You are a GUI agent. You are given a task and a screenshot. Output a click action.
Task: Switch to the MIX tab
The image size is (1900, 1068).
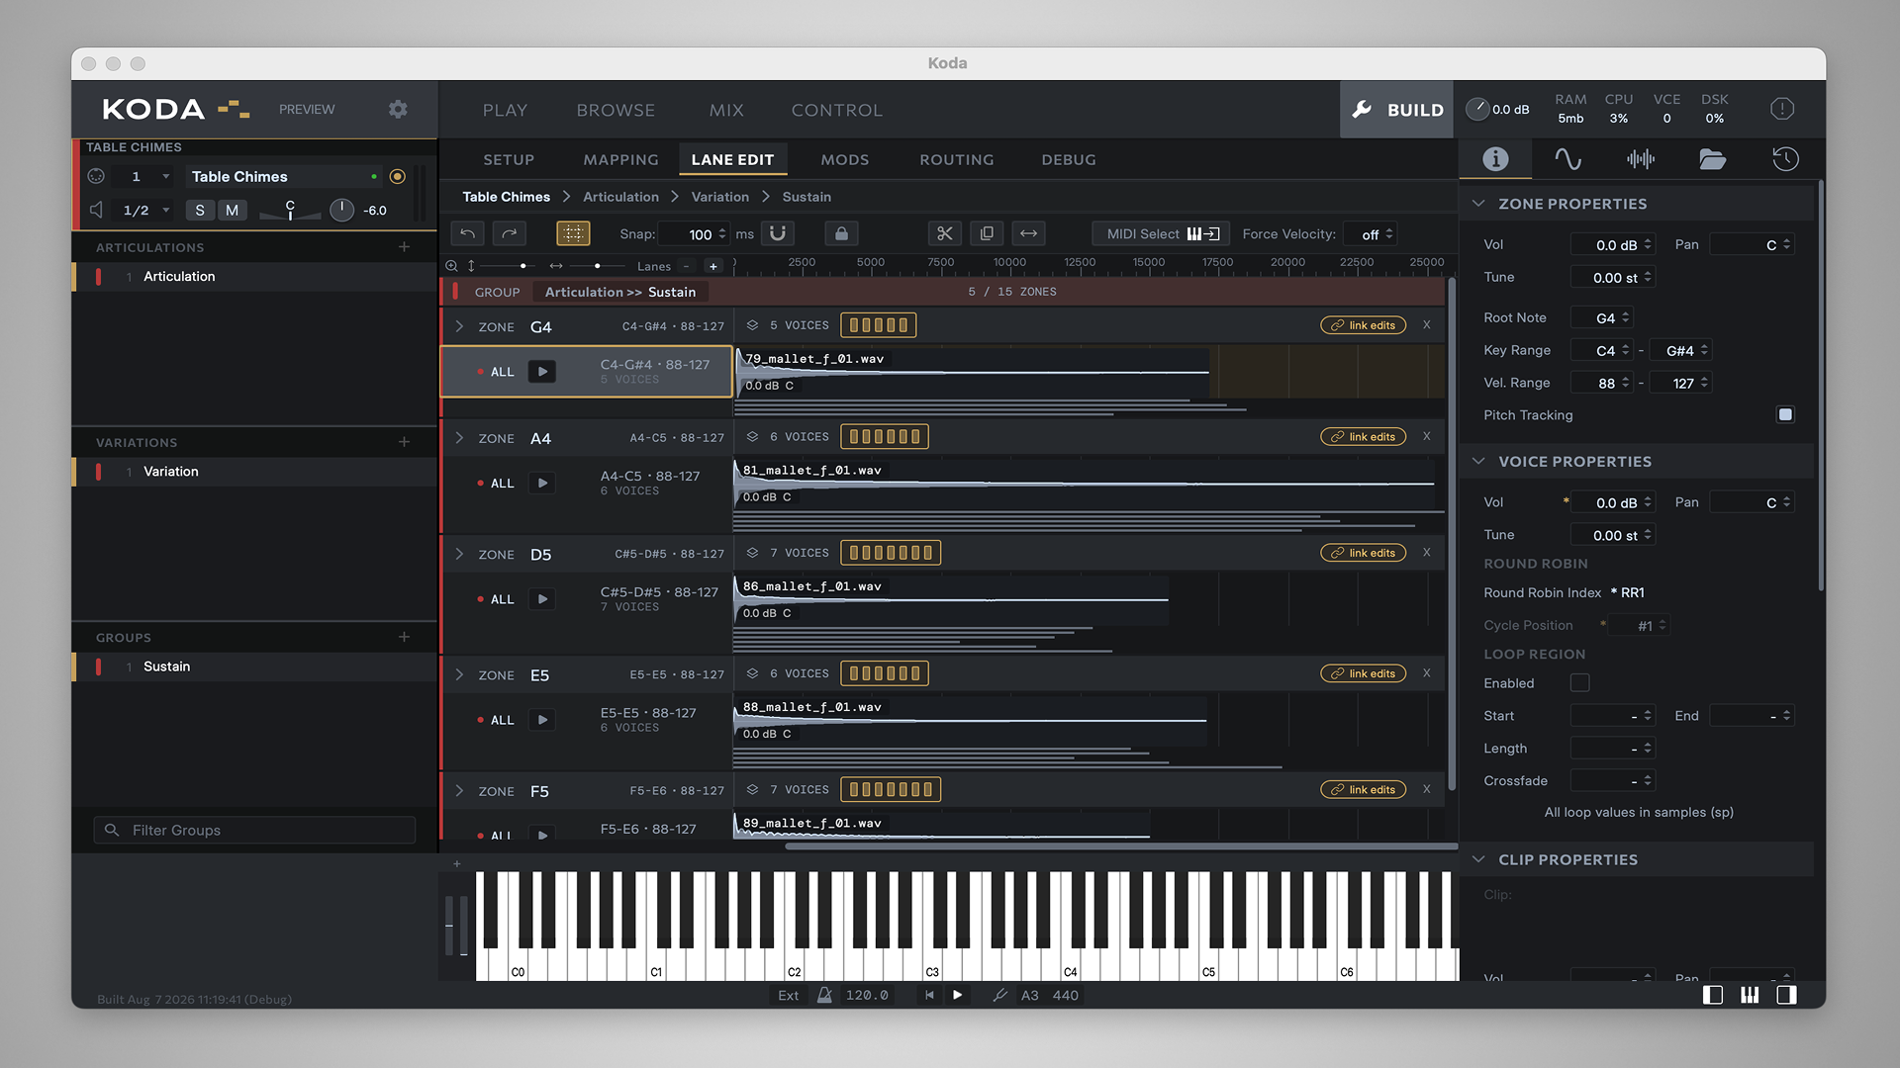pos(726,110)
